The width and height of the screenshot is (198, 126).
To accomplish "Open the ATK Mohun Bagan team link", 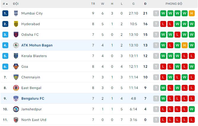I will (x=37, y=45).
